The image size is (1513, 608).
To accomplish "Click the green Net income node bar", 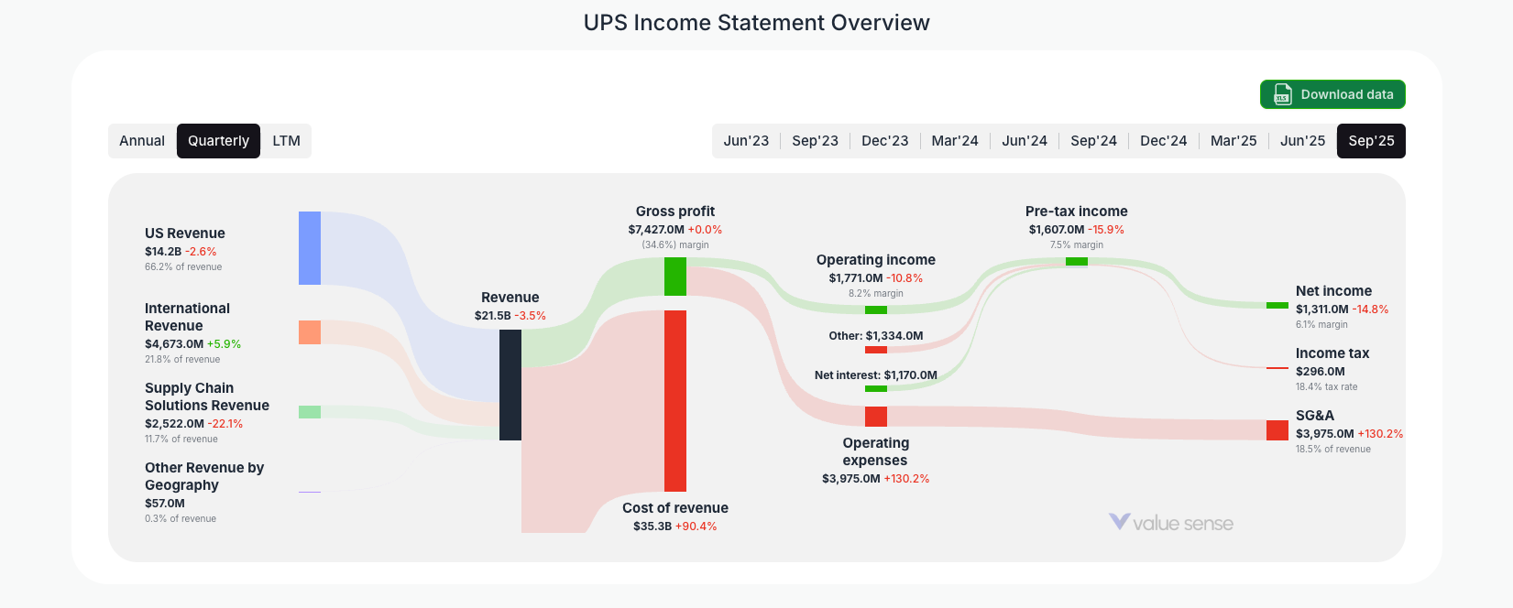I will pyautogui.click(x=1276, y=305).
